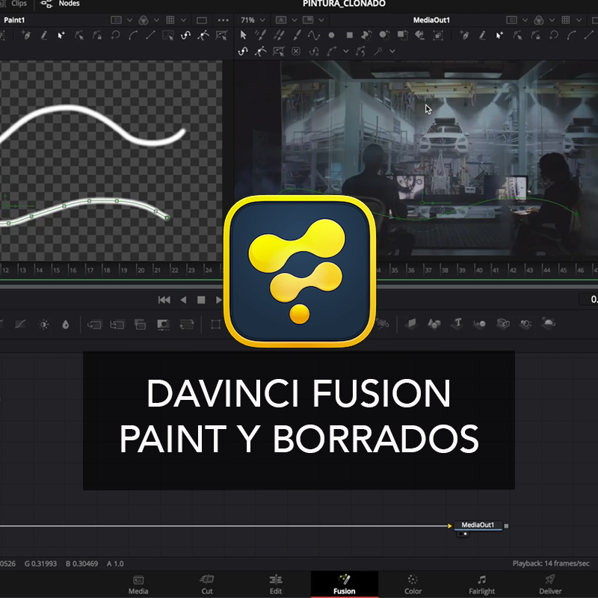
Task: Switch to the Edit page
Action: [x=276, y=585]
